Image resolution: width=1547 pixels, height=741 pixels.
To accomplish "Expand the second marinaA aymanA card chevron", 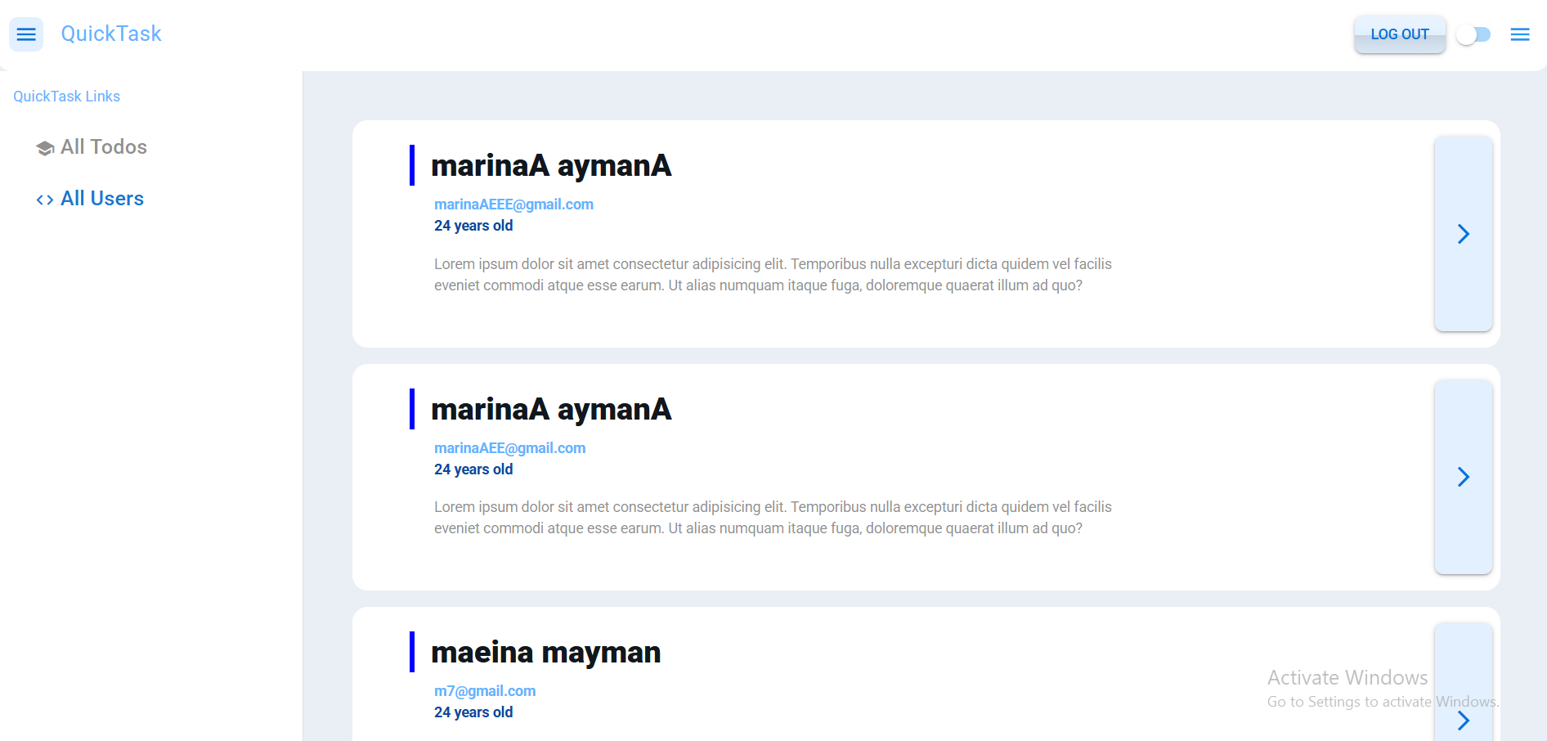I will 1463,477.
